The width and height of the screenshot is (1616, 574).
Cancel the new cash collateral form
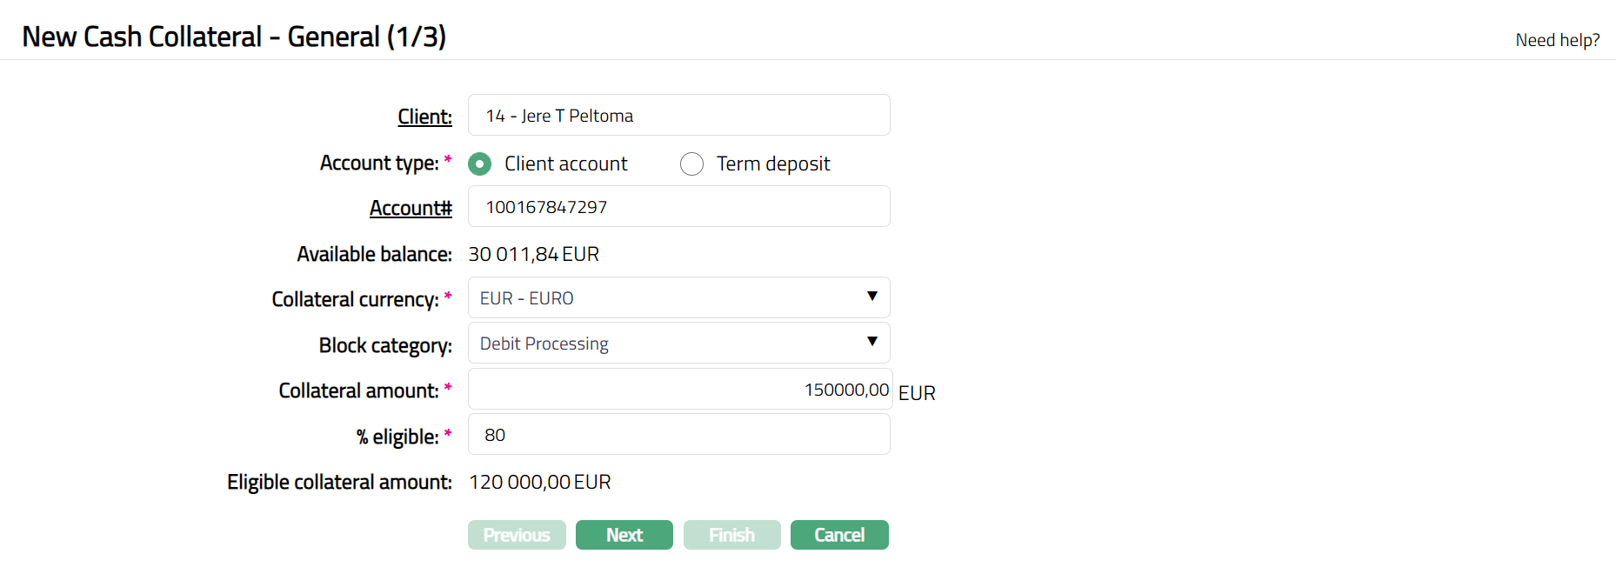(x=838, y=535)
